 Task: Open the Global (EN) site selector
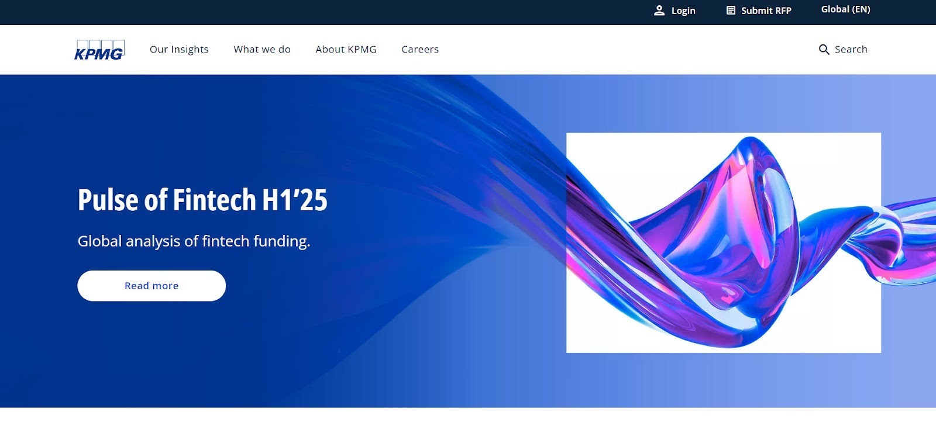tap(845, 9)
